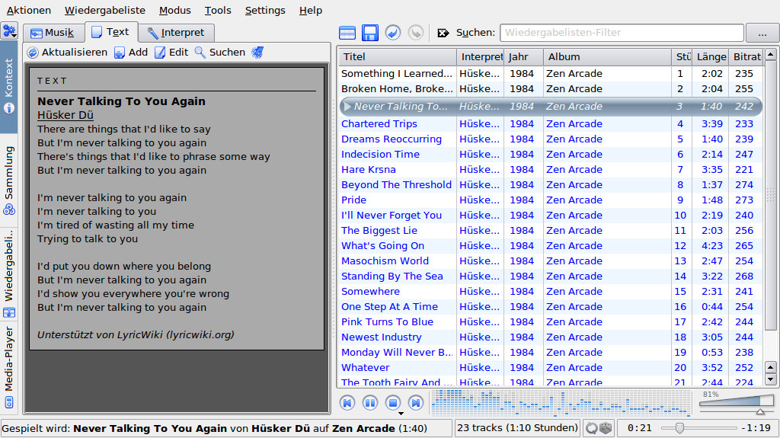780x438 pixels.
Task: Open the Settings menu
Action: pos(265,11)
